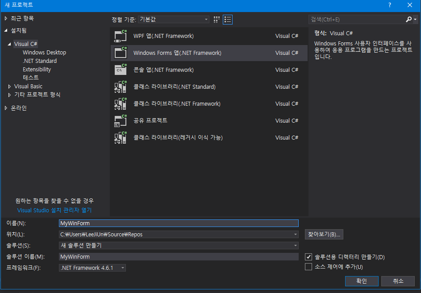Select the Visual C# tree item
This screenshot has width=421, height=293.
click(x=26, y=44)
